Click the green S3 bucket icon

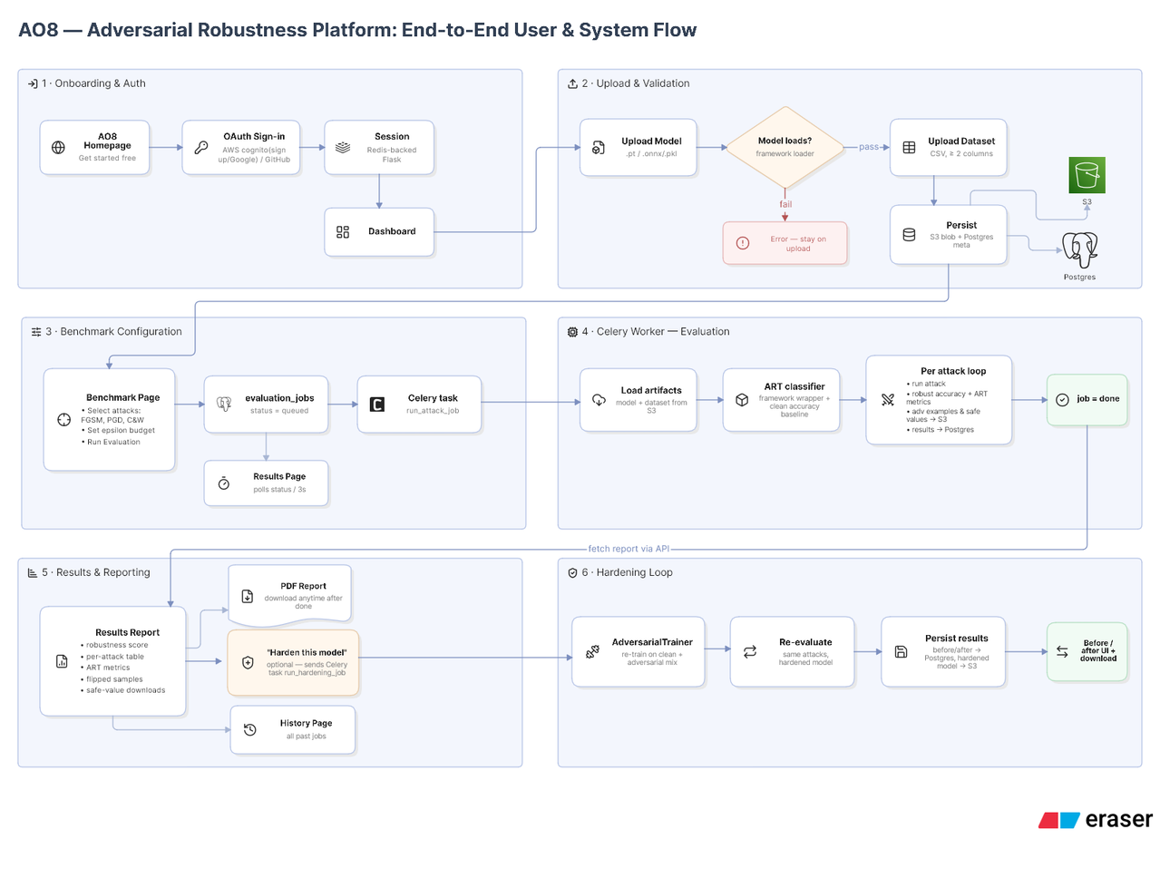1087,175
